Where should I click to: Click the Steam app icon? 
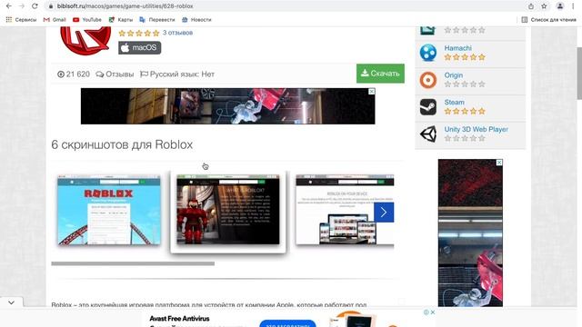428,107
